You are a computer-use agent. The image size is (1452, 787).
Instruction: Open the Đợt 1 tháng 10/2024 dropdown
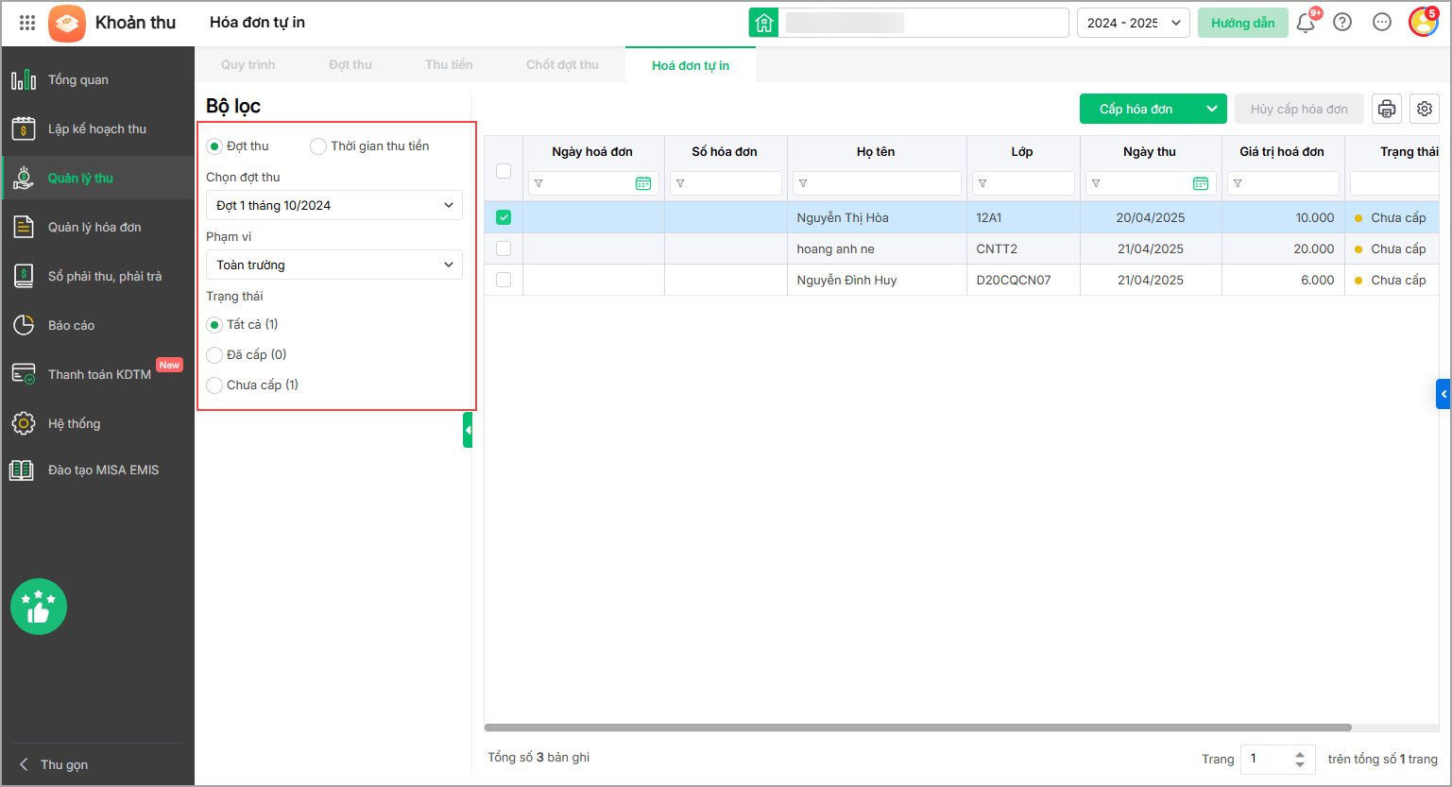(334, 205)
